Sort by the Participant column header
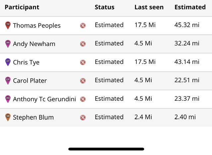212x155 pixels. click(x=22, y=7)
